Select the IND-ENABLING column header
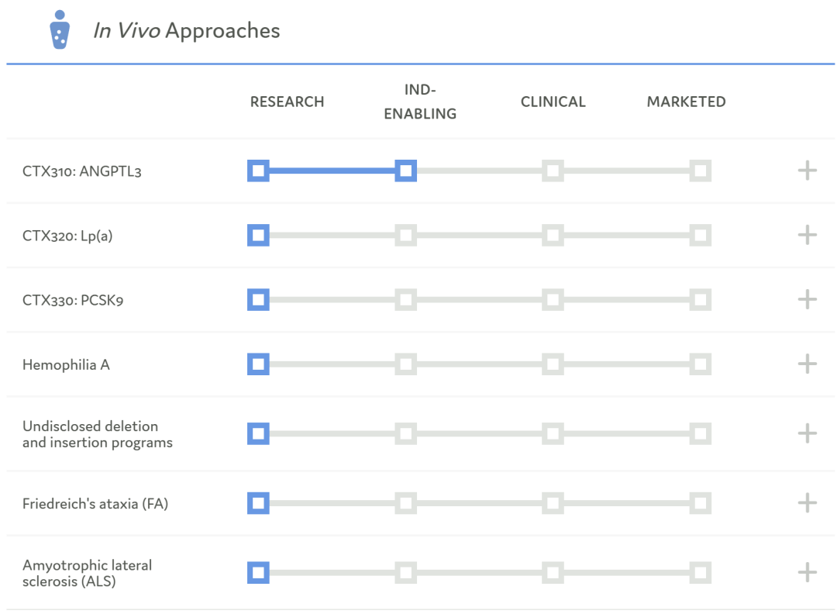The width and height of the screenshot is (837, 614). click(420, 102)
